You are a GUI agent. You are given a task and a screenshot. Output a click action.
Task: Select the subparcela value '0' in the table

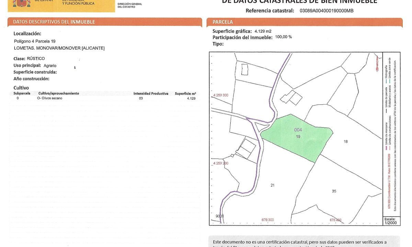point(18,98)
